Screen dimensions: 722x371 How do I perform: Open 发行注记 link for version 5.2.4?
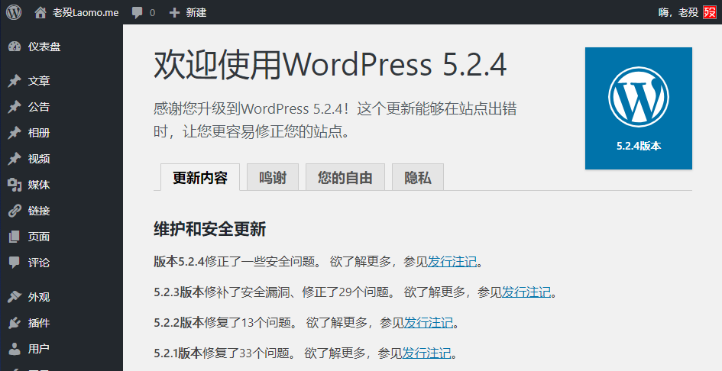452,262
